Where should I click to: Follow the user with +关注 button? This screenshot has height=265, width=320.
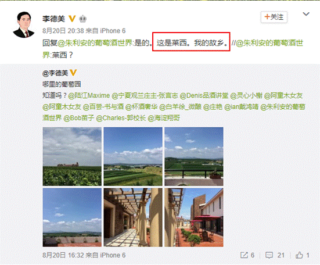tap(274, 17)
